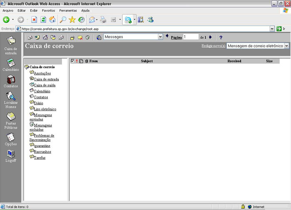
Task: Open the Skype icon dropdown arrow
Action: point(134,20)
